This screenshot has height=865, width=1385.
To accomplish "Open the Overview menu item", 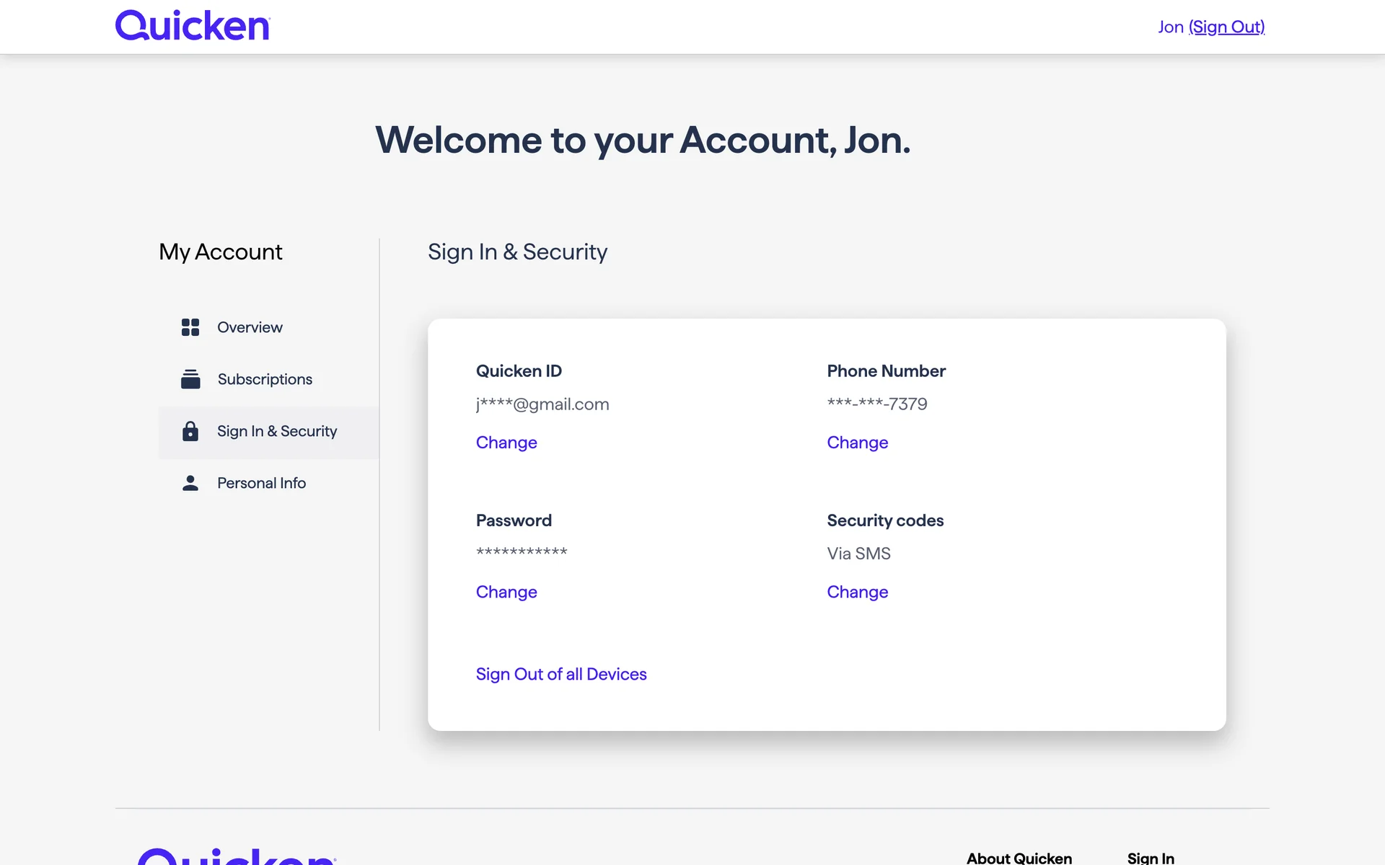I will tap(250, 327).
